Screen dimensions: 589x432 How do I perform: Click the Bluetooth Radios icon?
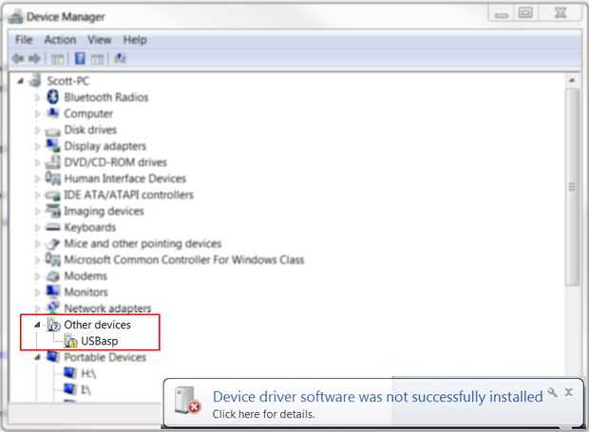[52, 97]
